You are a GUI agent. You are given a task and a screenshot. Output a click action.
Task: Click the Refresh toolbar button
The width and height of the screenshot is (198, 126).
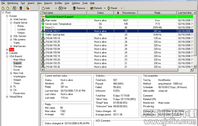[96, 8]
